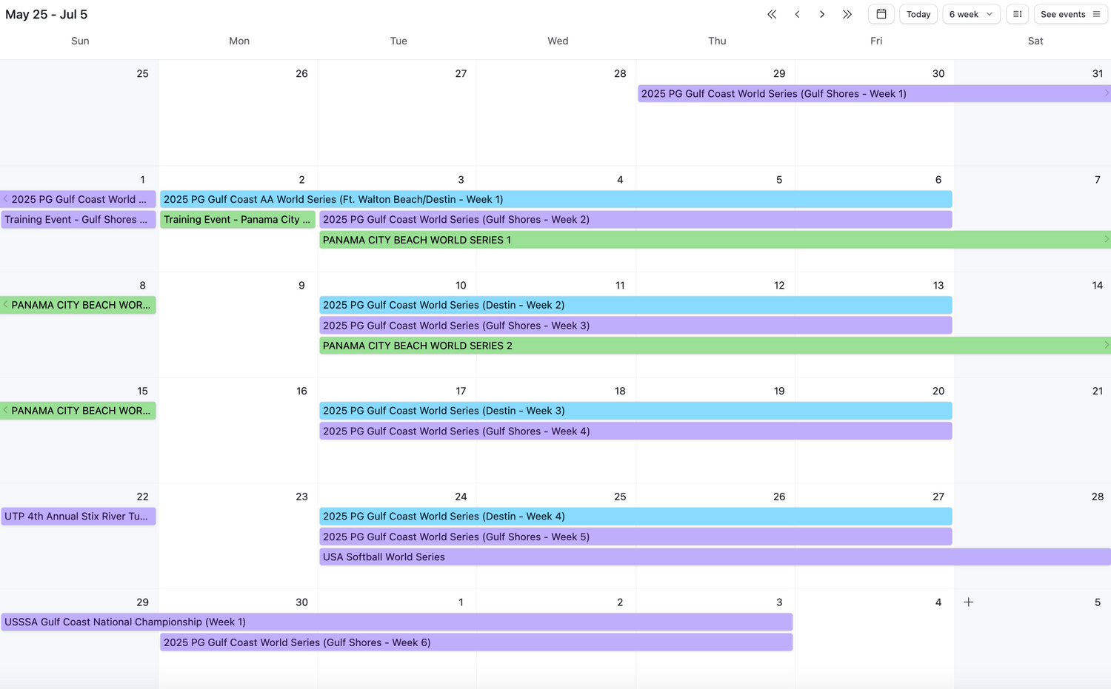This screenshot has height=689, width=1111.
Task: Open PANAMA CITY BEACH WORLD SERIES 2 event
Action: (x=715, y=346)
